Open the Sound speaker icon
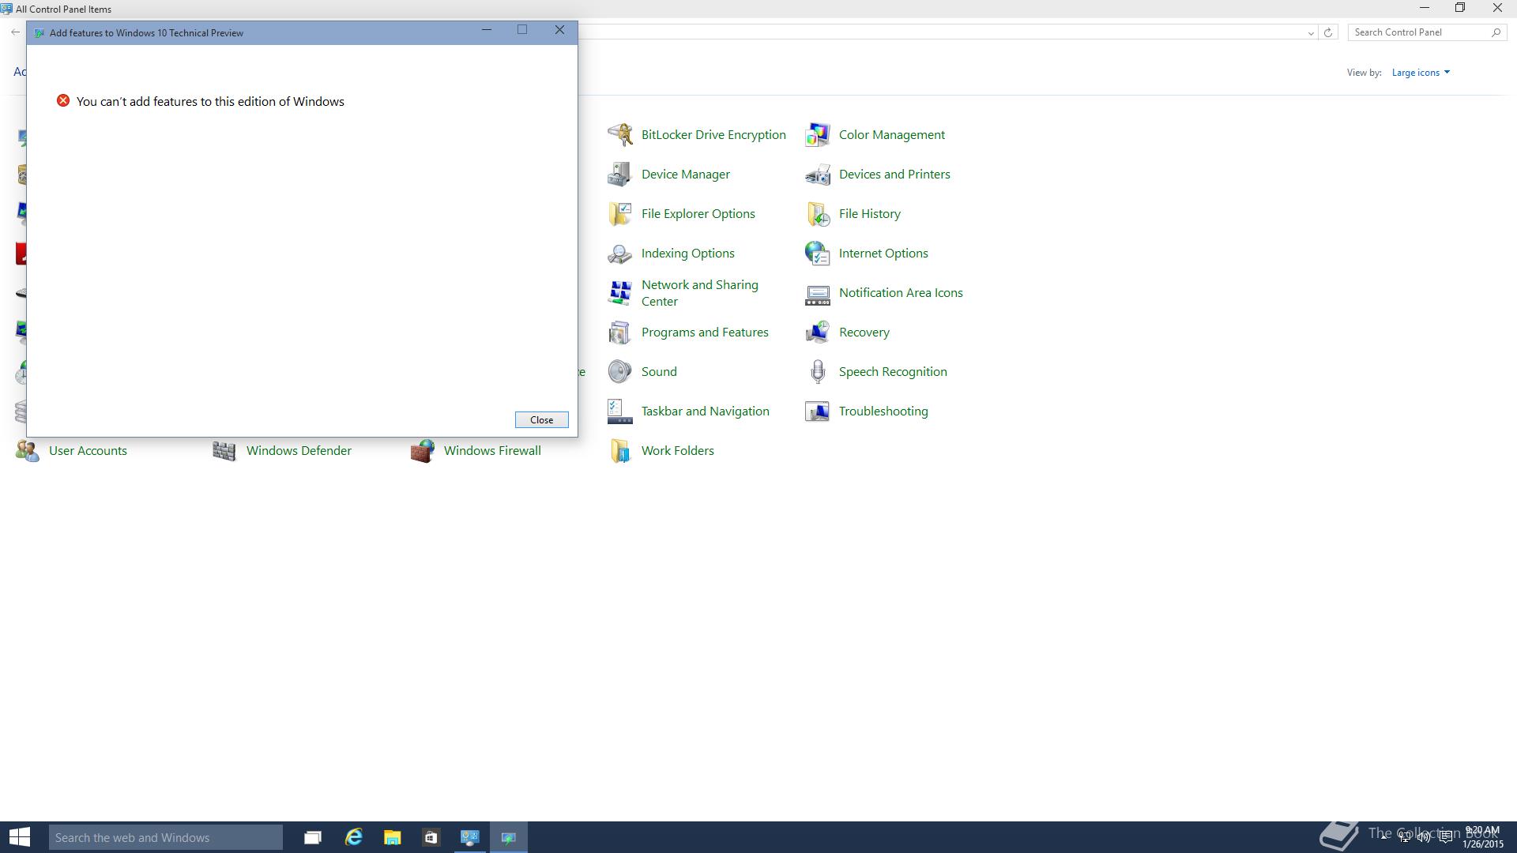Image resolution: width=1517 pixels, height=853 pixels. point(620,372)
